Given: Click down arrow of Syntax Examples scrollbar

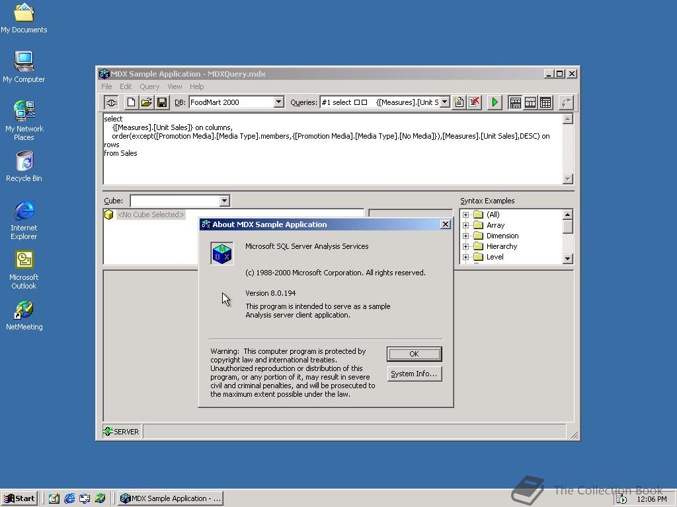Looking at the screenshot, I should (x=568, y=258).
